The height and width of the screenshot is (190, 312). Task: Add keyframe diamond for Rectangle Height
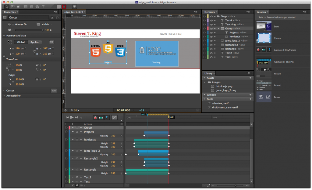click(121, 173)
